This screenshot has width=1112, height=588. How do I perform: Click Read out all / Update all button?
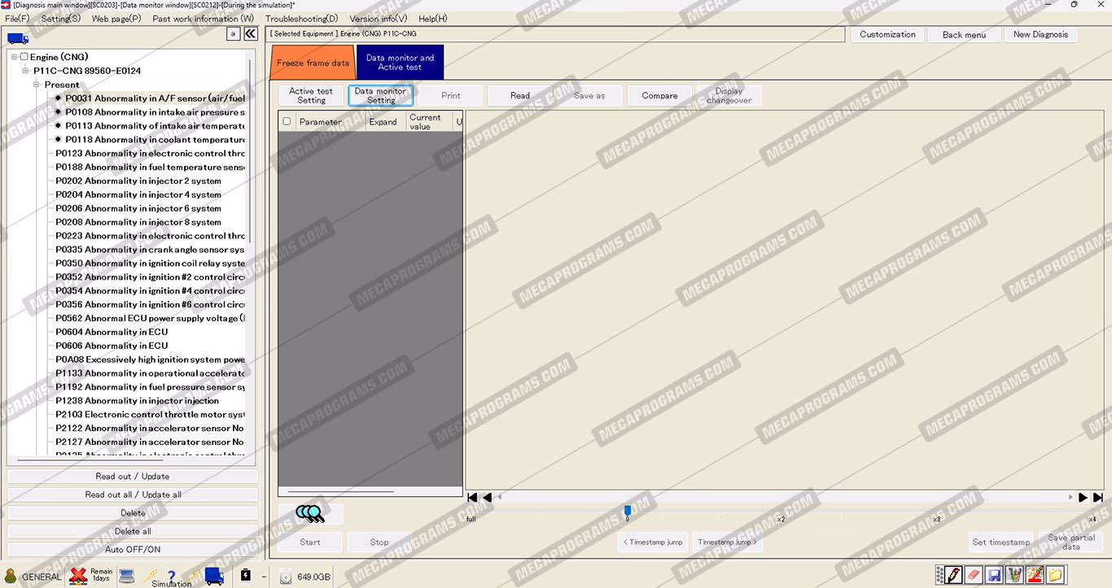[133, 494]
